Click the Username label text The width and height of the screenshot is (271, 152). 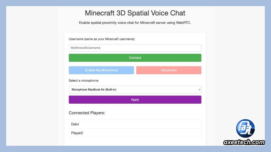(102, 39)
